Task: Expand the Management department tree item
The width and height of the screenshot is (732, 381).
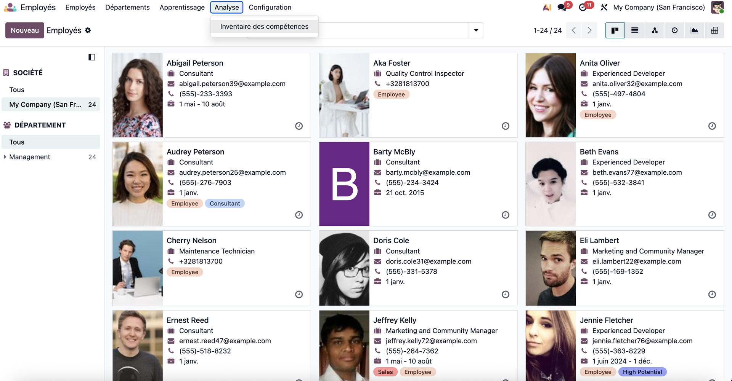Action: (5, 157)
